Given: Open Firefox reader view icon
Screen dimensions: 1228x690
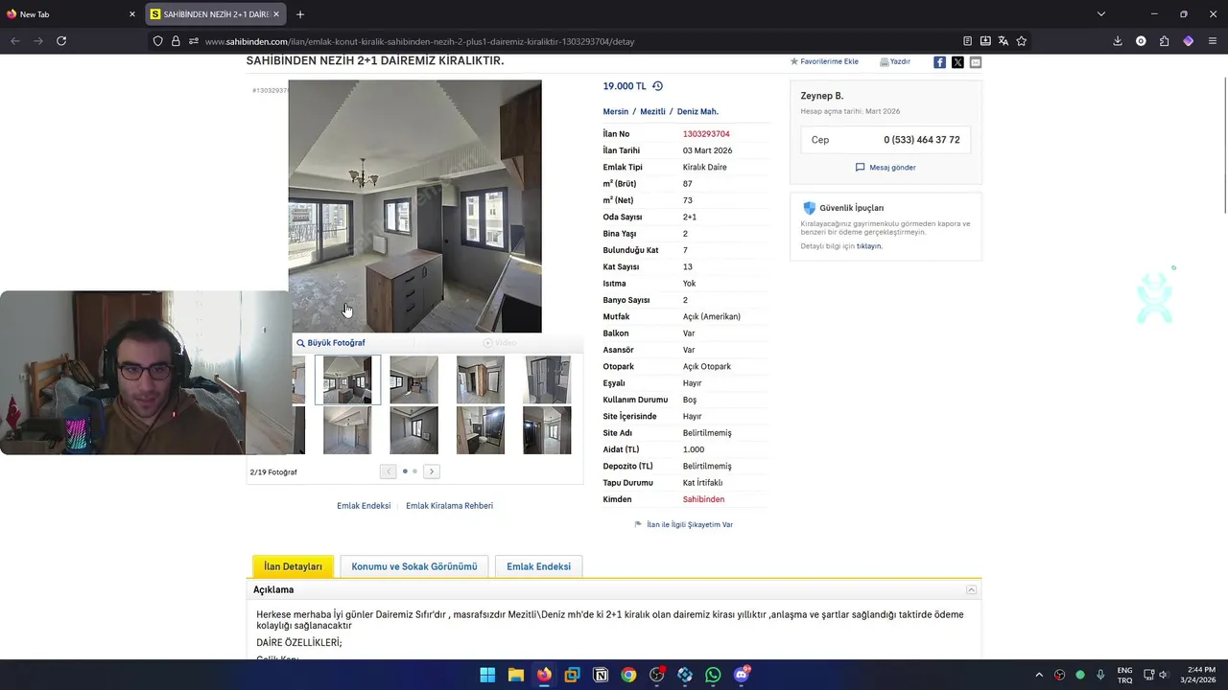Looking at the screenshot, I should (967, 41).
